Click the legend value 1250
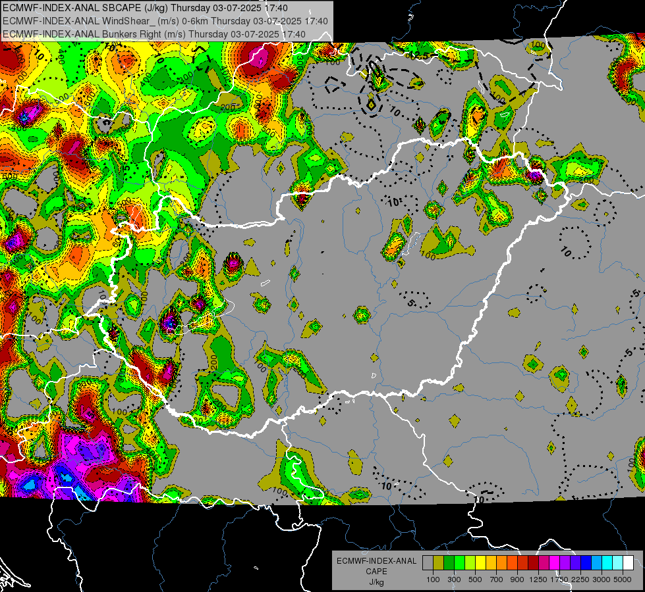This screenshot has width=645, height=592. tap(538, 580)
